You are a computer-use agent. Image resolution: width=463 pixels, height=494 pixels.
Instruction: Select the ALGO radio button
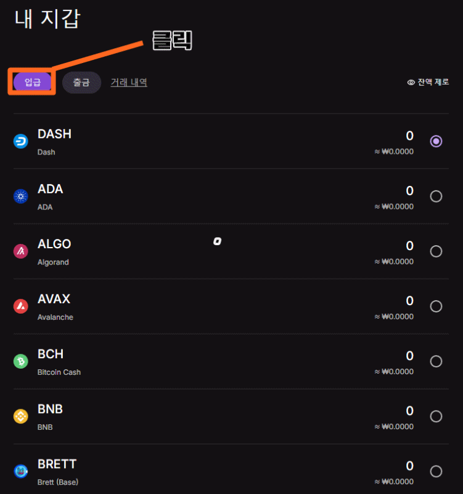coord(436,251)
